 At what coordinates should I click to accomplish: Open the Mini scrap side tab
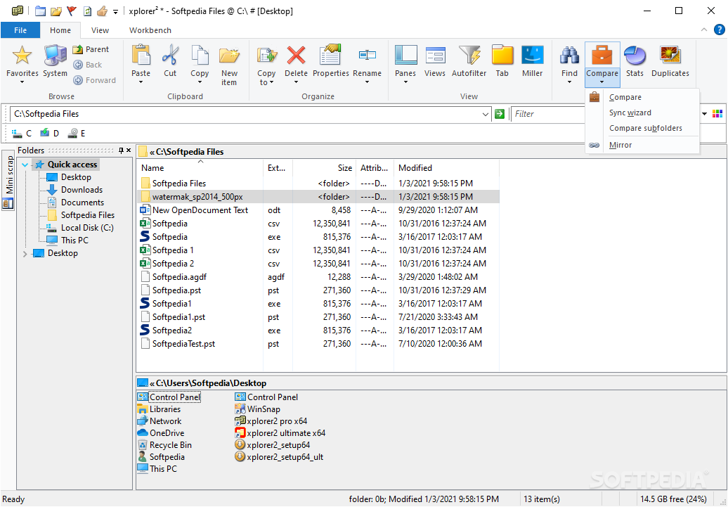pyautogui.click(x=8, y=180)
